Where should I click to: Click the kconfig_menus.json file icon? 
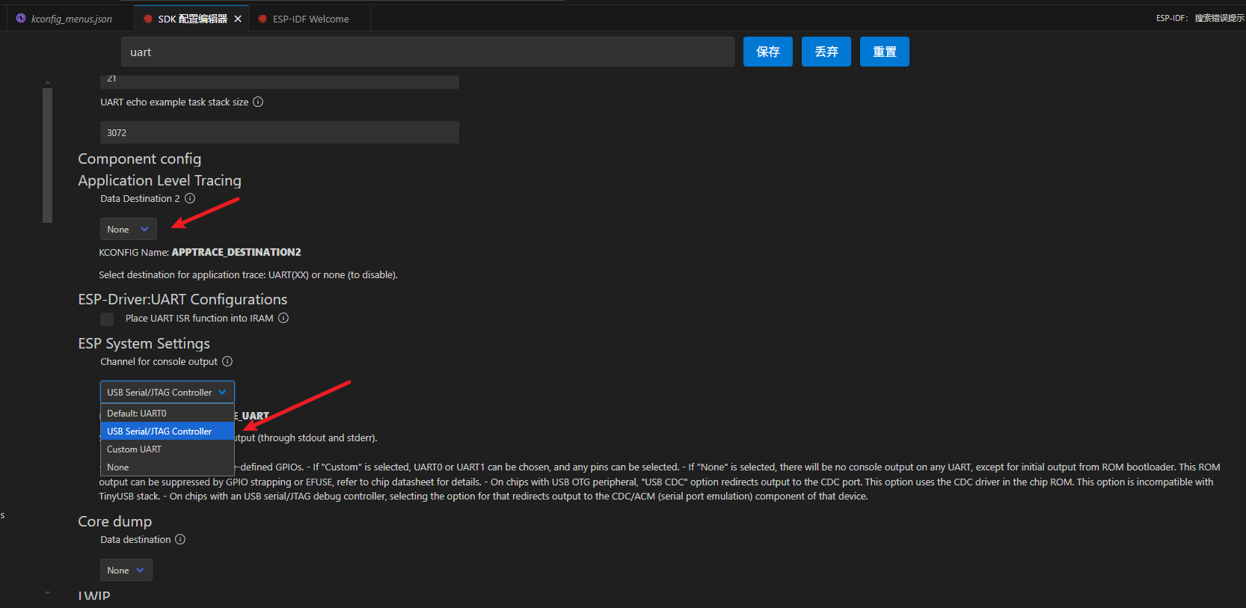pos(21,19)
